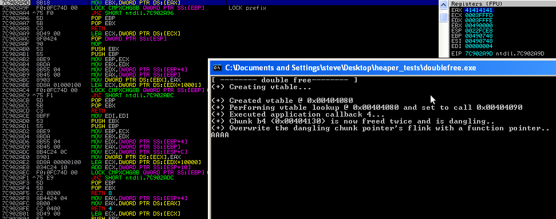Select the EAX value 41414141
The width and height of the screenshot is (556, 219).
point(478,10)
